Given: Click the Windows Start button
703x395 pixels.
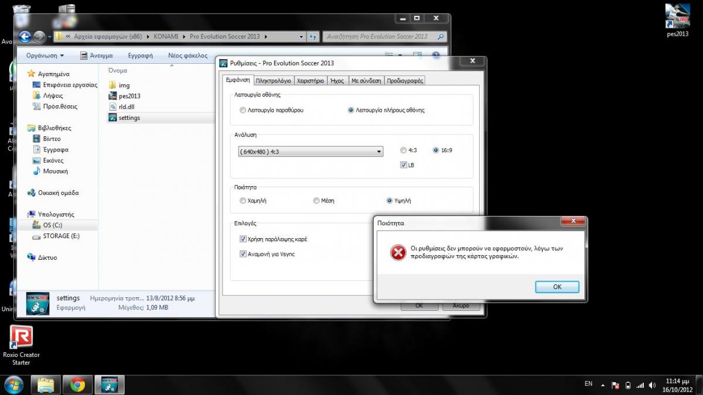Looking at the screenshot, I should [x=13, y=384].
